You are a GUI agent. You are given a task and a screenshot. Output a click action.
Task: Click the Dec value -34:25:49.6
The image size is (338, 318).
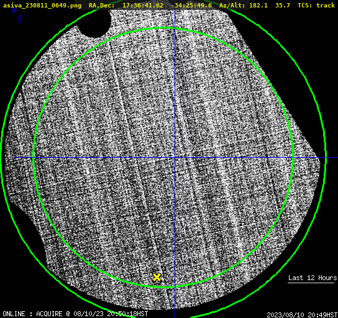point(191,5)
